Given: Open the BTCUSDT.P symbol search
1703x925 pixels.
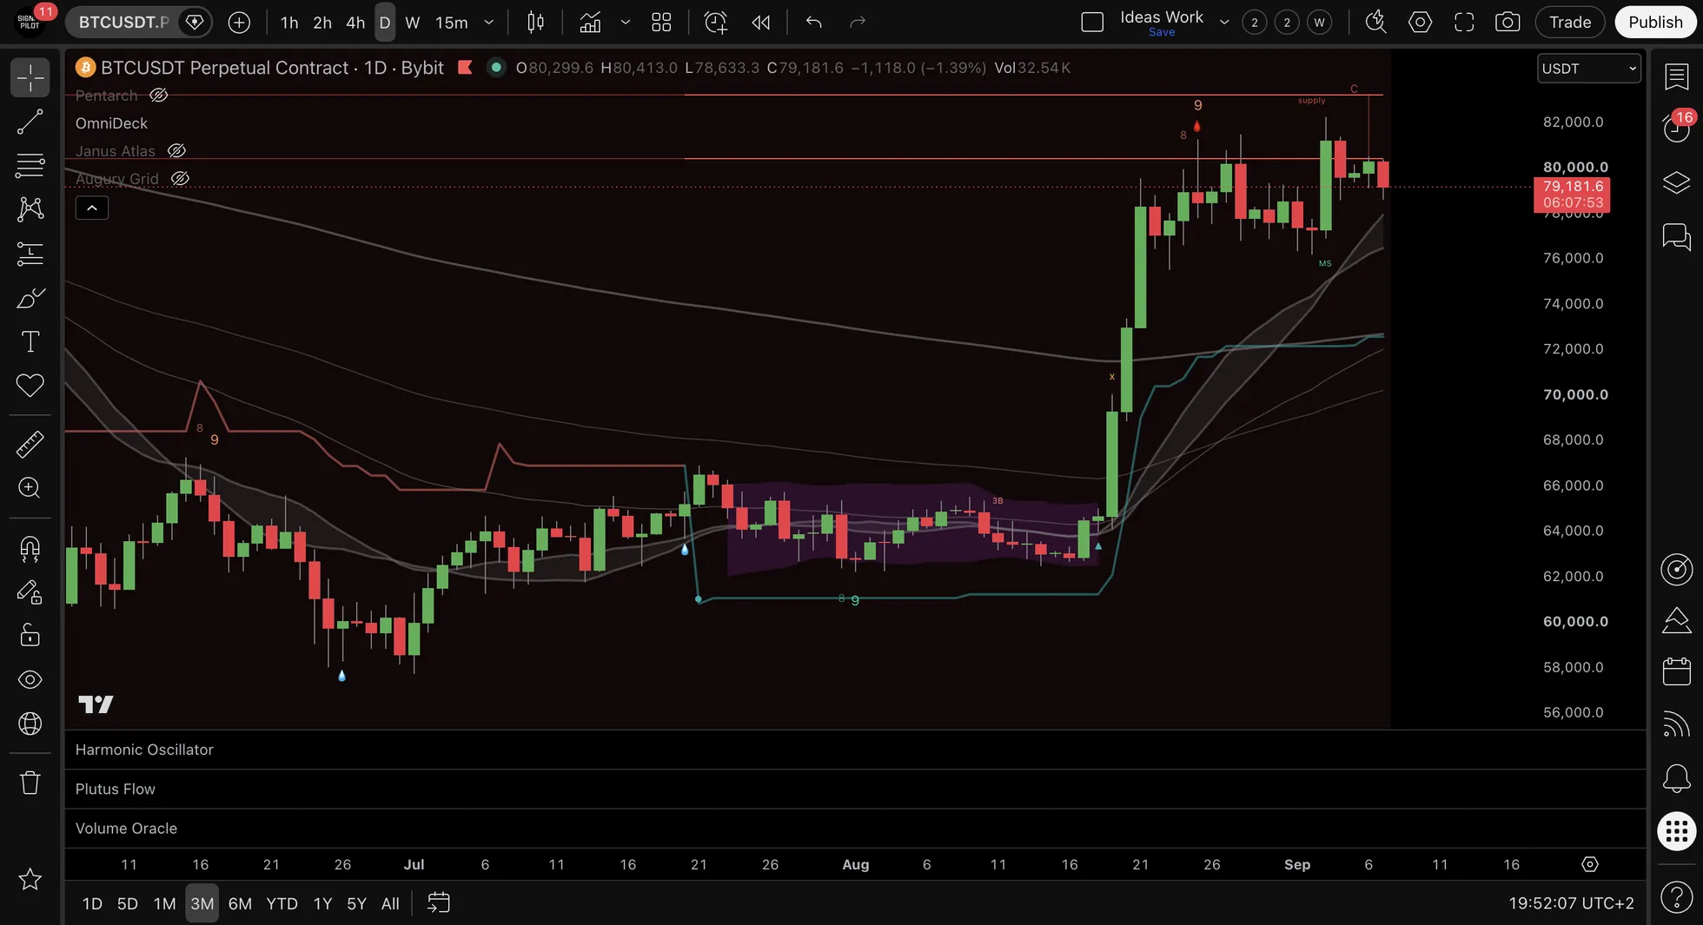Looking at the screenshot, I should (x=123, y=23).
